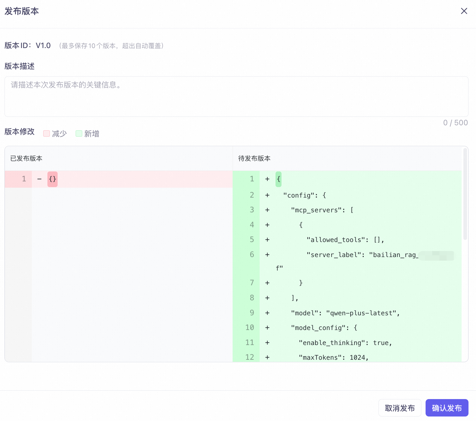This screenshot has height=421, width=476.
Task: Close the 发布版本 dialog
Action: point(464,11)
